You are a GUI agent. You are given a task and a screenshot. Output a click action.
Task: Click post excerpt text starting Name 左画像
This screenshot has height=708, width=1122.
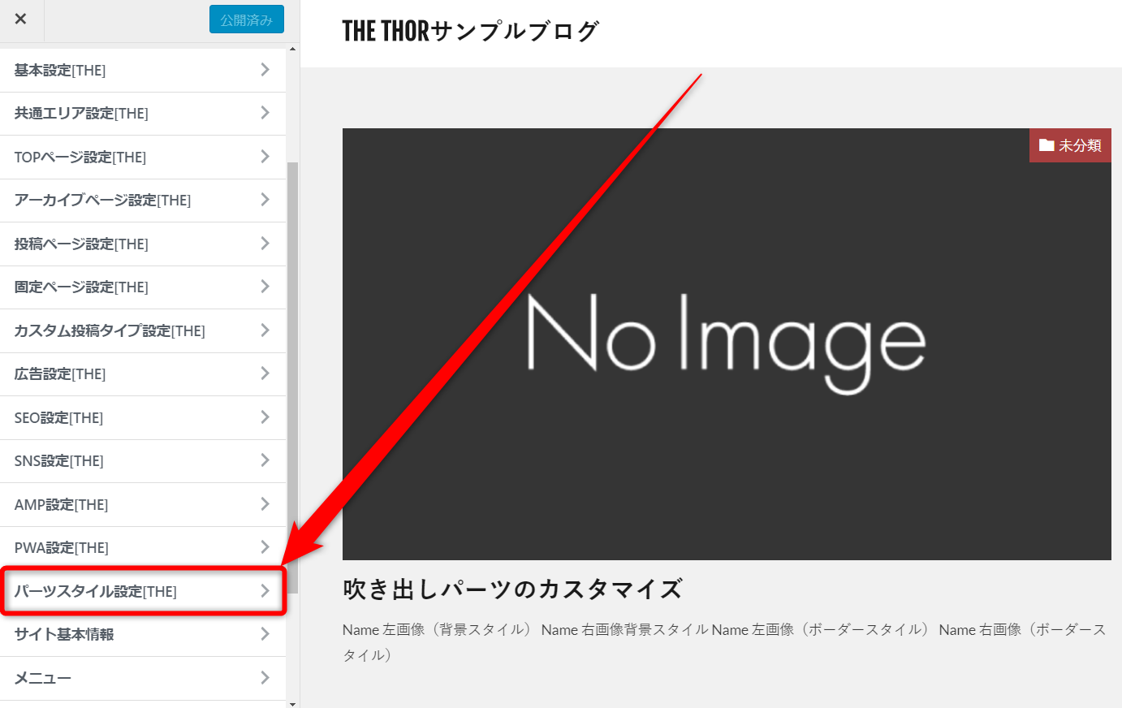pos(724,642)
